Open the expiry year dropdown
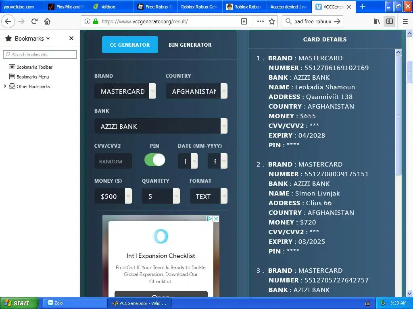The image size is (413, 309). (x=217, y=161)
